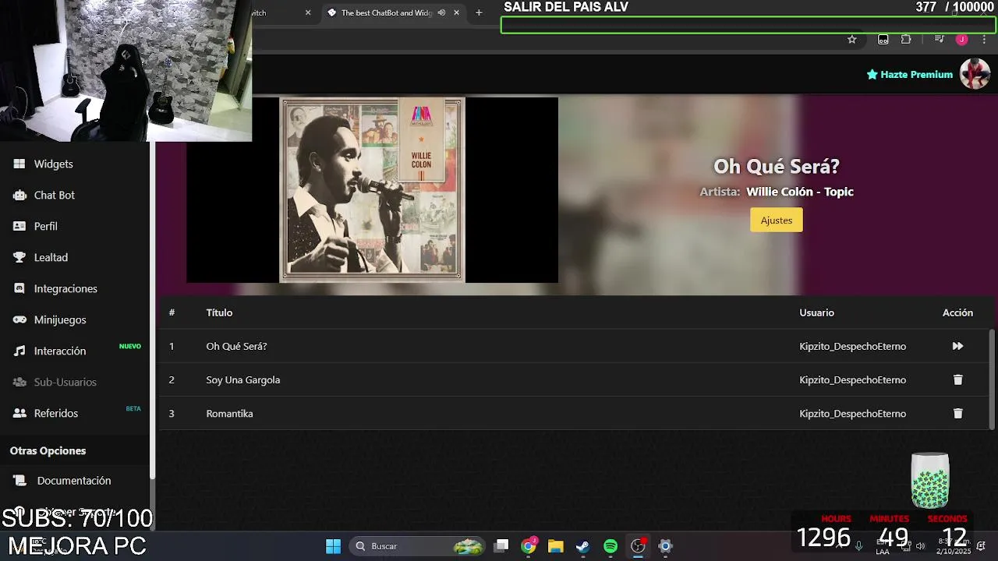Viewport: 998px width, 561px height.
Task: Click the Integraciones Discord-style icon
Action: click(x=19, y=288)
